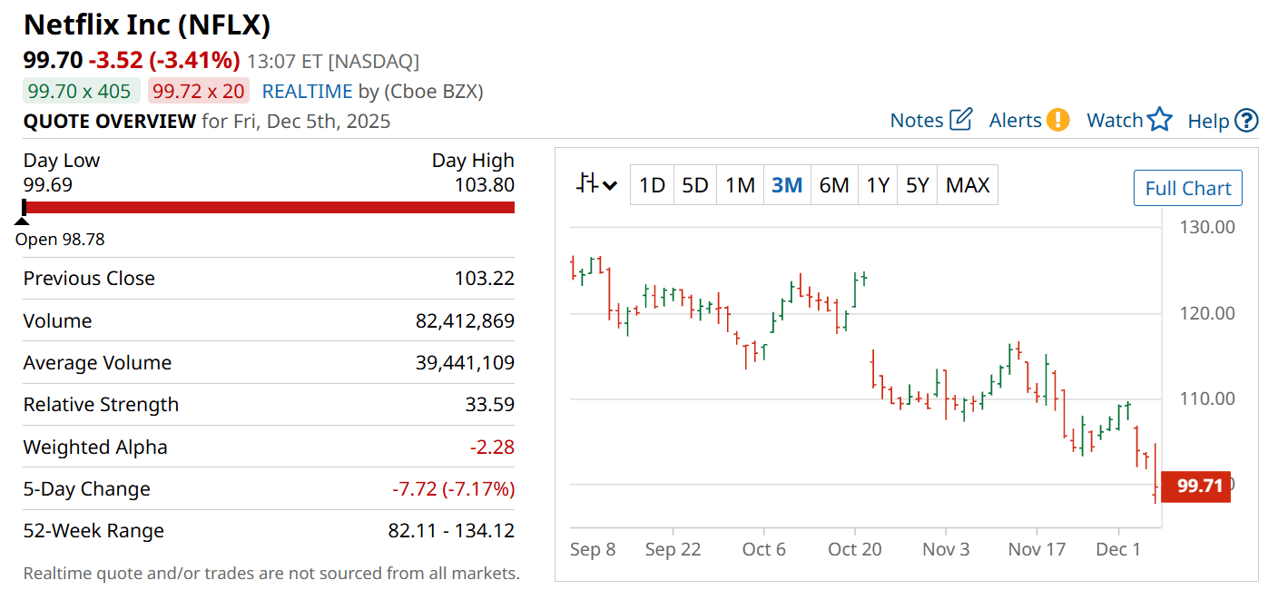Select the 3M chart period
1268x590 pixels.
click(786, 185)
